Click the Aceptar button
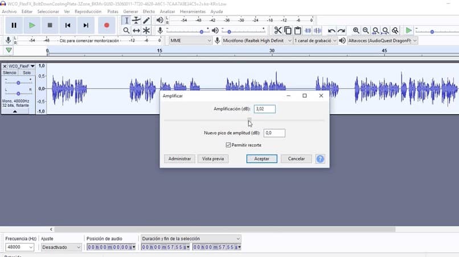459x257 pixels. click(261, 159)
